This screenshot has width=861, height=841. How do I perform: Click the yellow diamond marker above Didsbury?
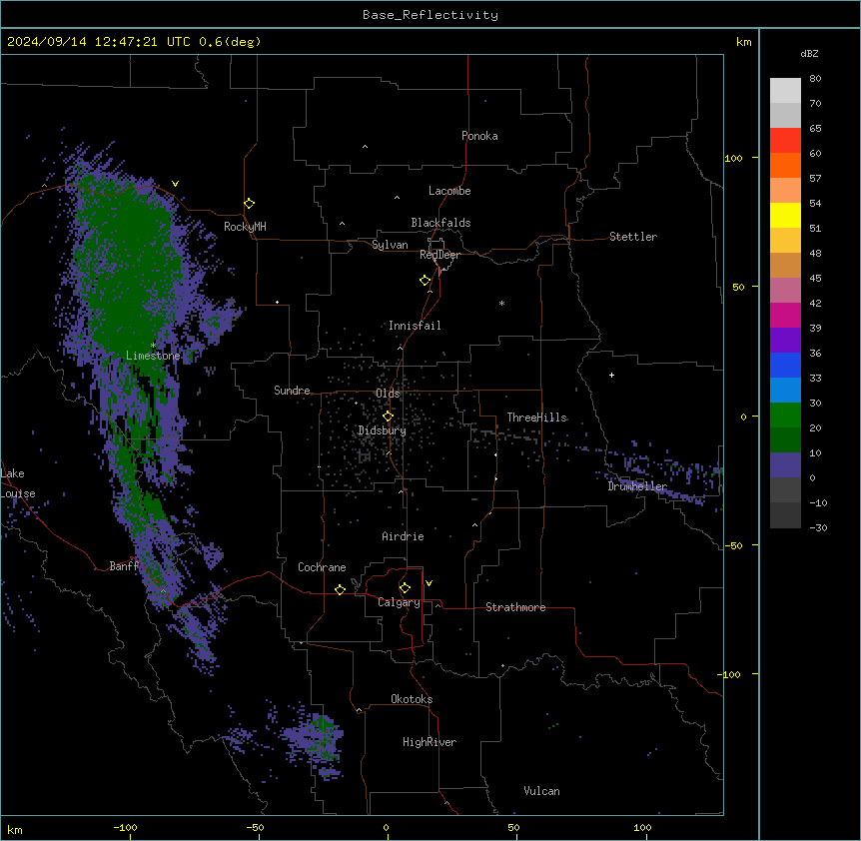coord(389,417)
